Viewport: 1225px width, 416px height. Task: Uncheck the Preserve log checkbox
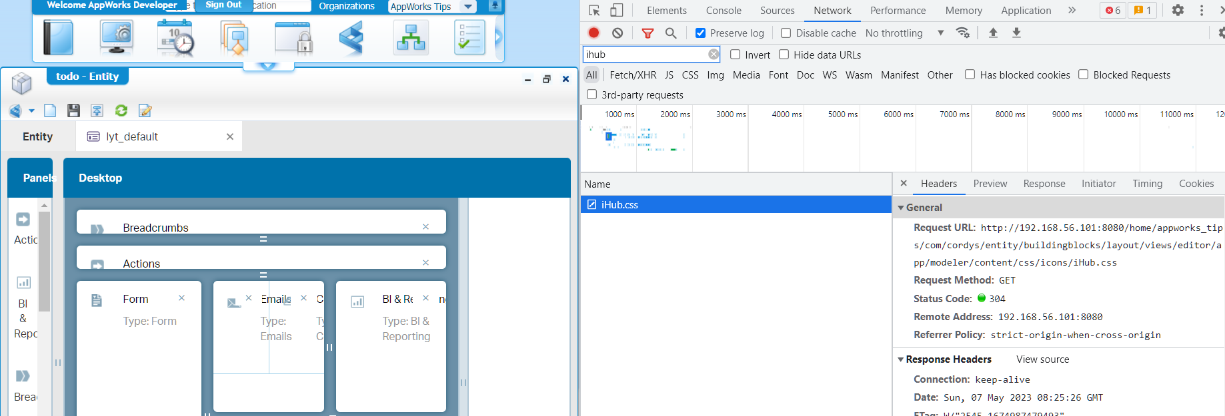point(700,33)
